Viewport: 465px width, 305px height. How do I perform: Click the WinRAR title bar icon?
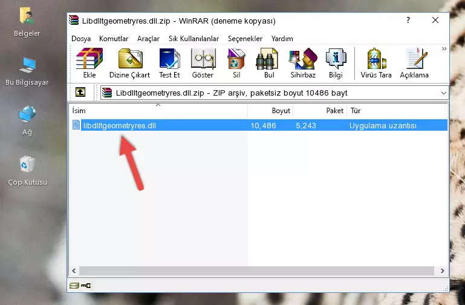coord(74,21)
